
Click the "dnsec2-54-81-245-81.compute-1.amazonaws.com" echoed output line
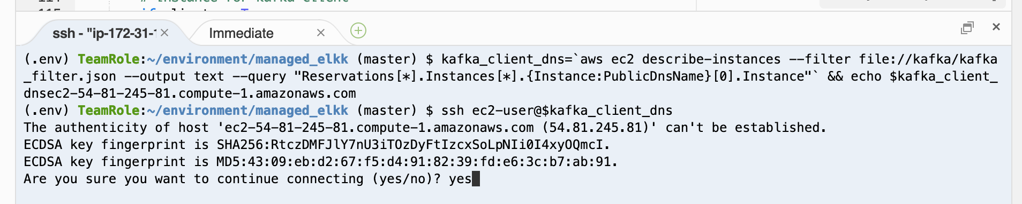(190, 93)
